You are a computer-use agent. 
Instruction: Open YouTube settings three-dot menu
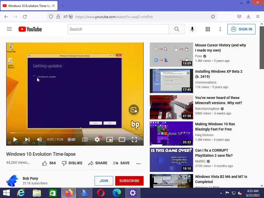click(x=220, y=29)
